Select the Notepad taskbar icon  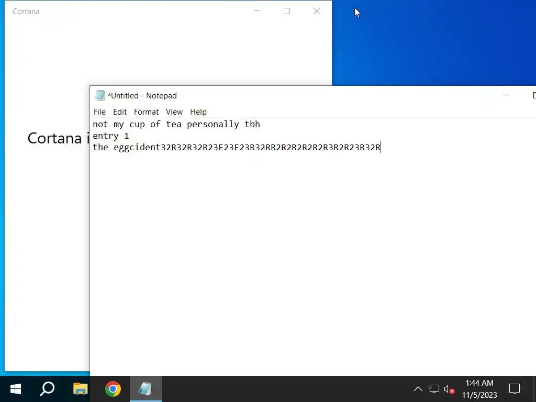146,389
